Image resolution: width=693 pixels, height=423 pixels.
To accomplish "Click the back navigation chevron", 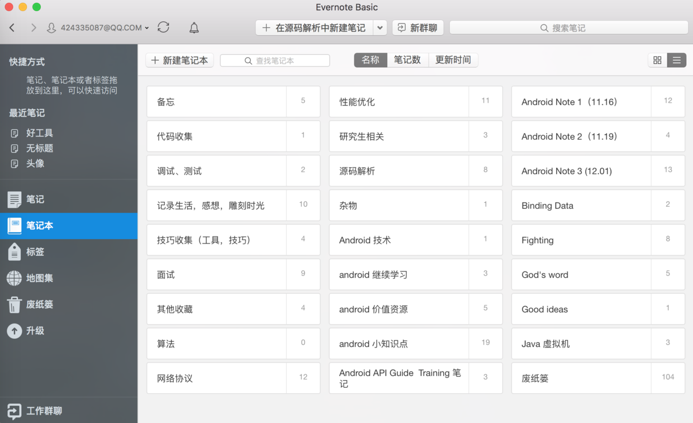I will pos(11,27).
